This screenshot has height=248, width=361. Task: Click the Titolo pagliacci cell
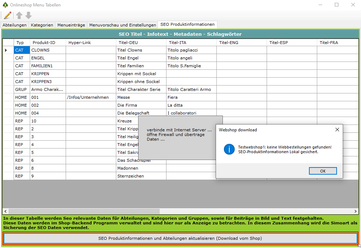[x=191, y=50]
